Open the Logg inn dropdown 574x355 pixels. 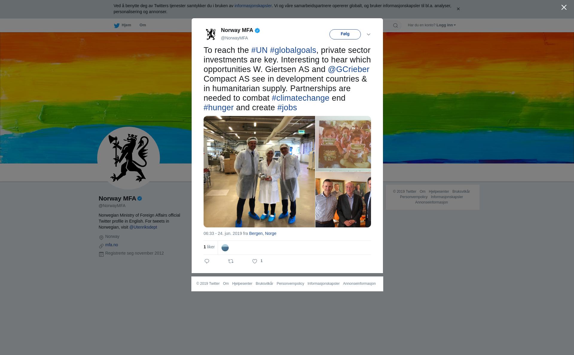pos(446,25)
